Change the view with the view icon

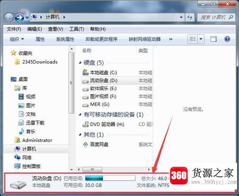[x=192, y=39]
